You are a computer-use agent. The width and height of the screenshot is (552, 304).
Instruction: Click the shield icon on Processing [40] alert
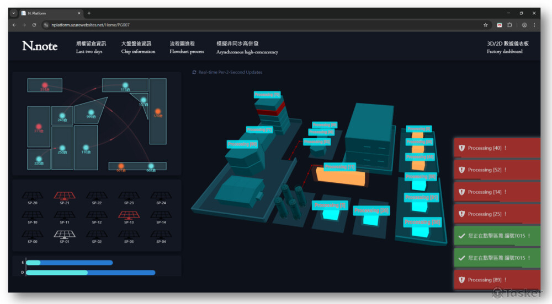coord(461,148)
